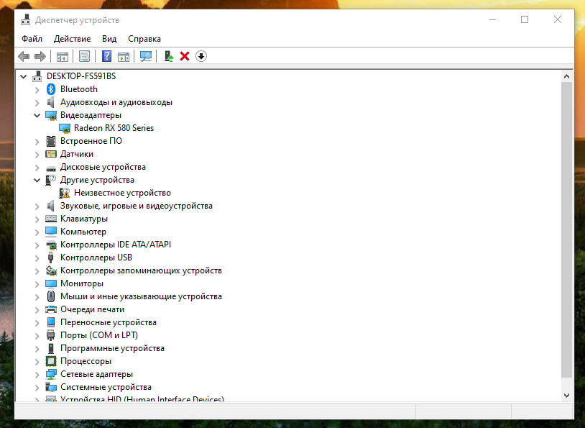Screen dimensions: 585x428
Task: Open the Справка menu
Action: coord(144,39)
